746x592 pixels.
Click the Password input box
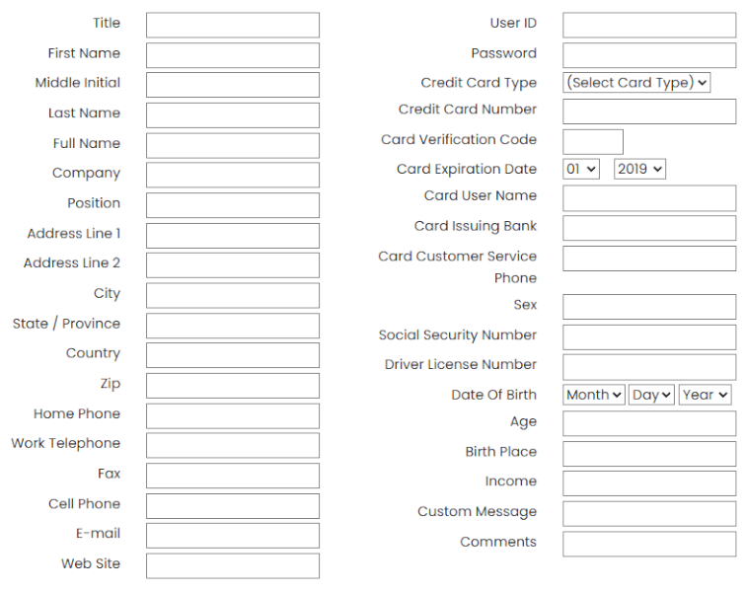pyautogui.click(x=649, y=55)
